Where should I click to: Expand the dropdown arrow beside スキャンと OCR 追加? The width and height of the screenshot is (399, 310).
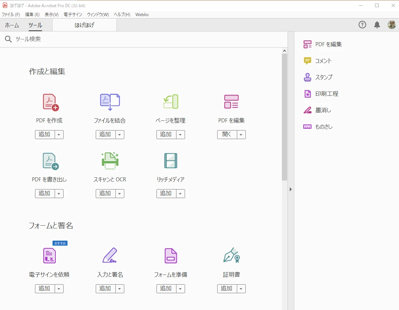(120, 193)
